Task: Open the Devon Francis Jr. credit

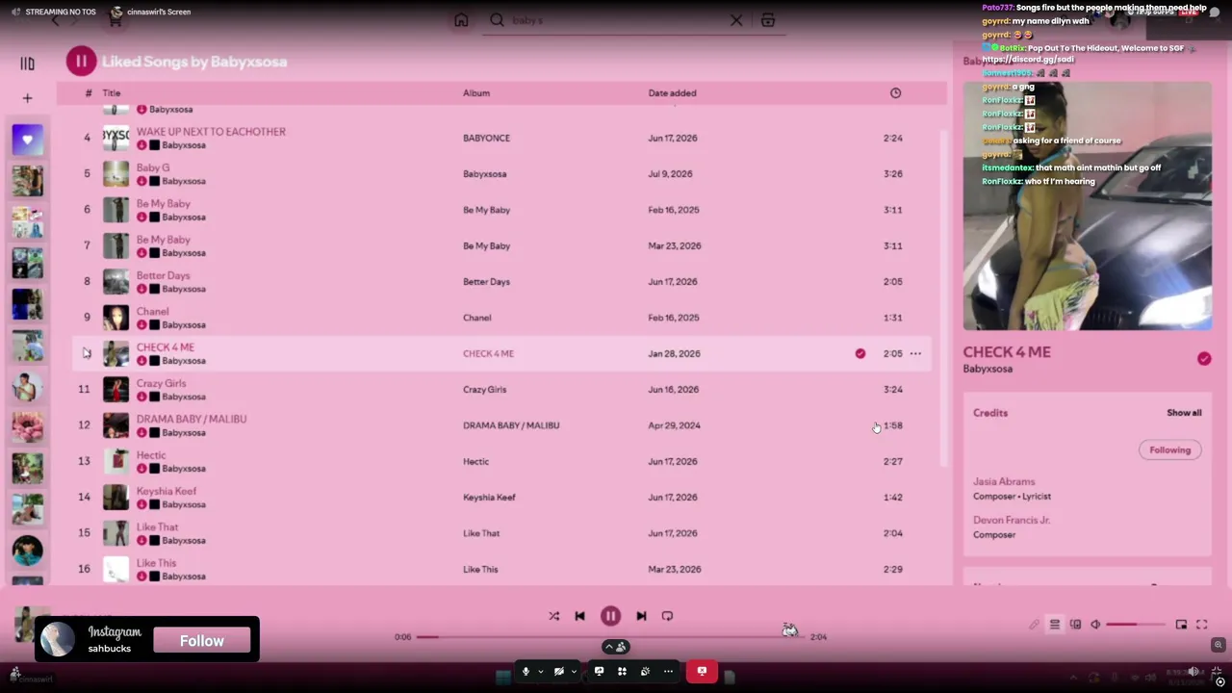Action: (1012, 520)
